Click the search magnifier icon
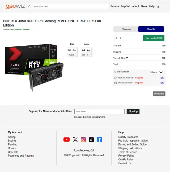The height and width of the screenshot is (172, 170). pos(29,6)
